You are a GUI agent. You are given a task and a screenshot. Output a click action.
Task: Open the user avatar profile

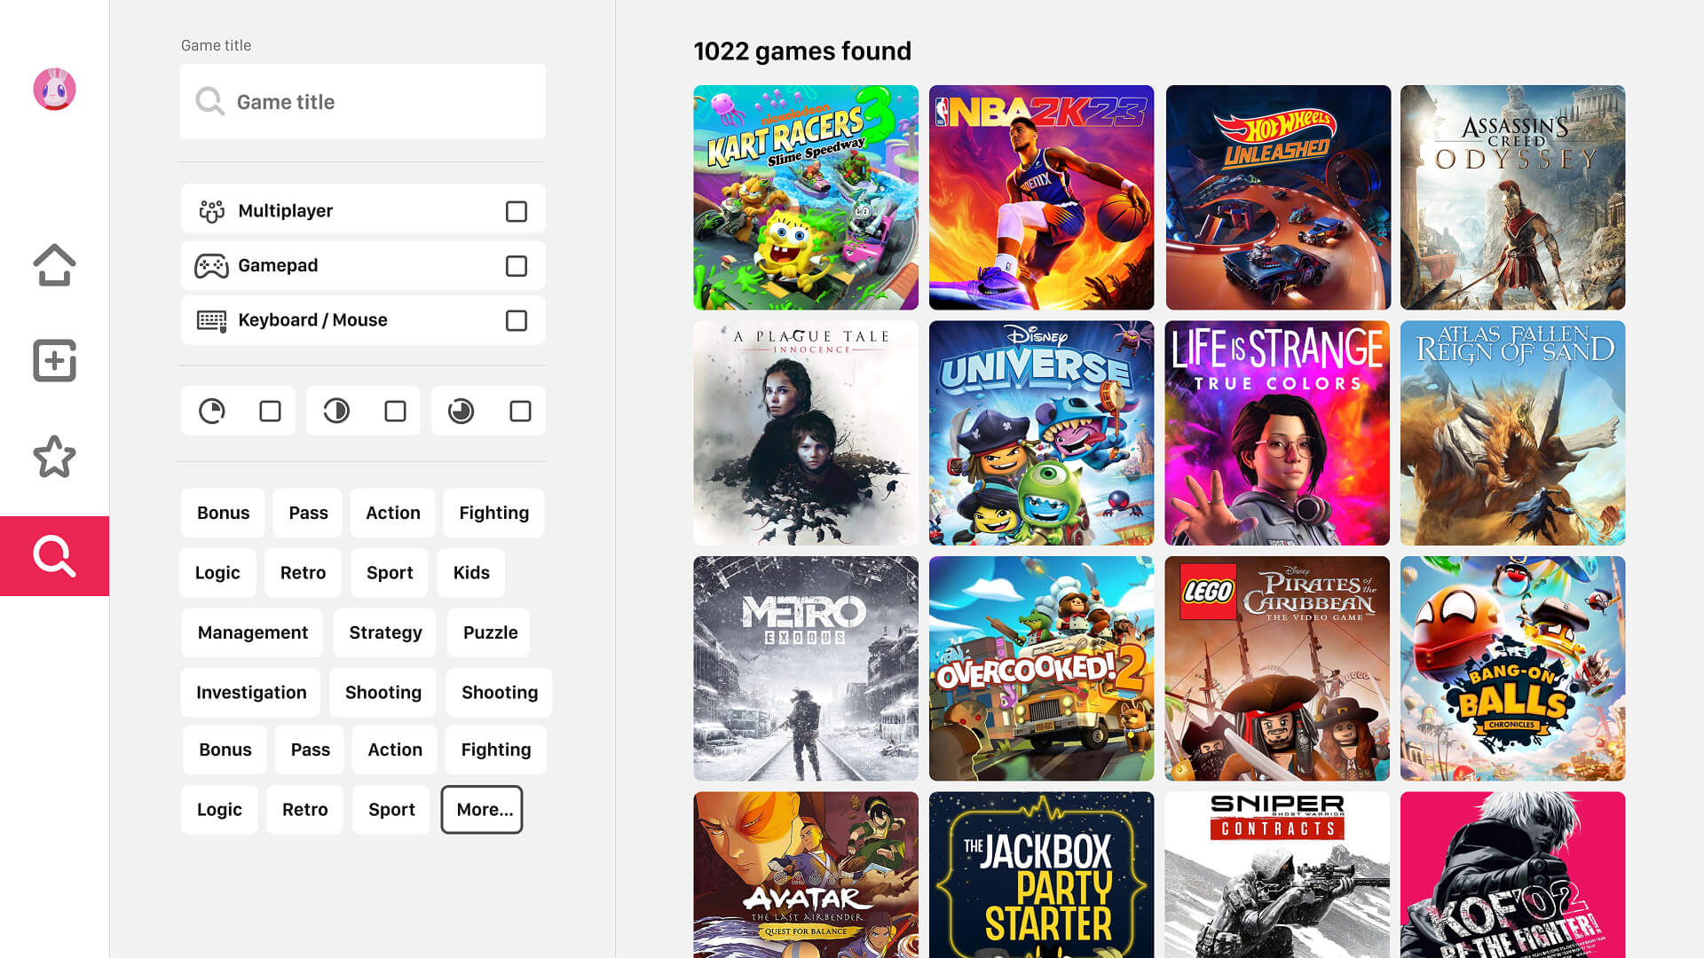coord(54,90)
